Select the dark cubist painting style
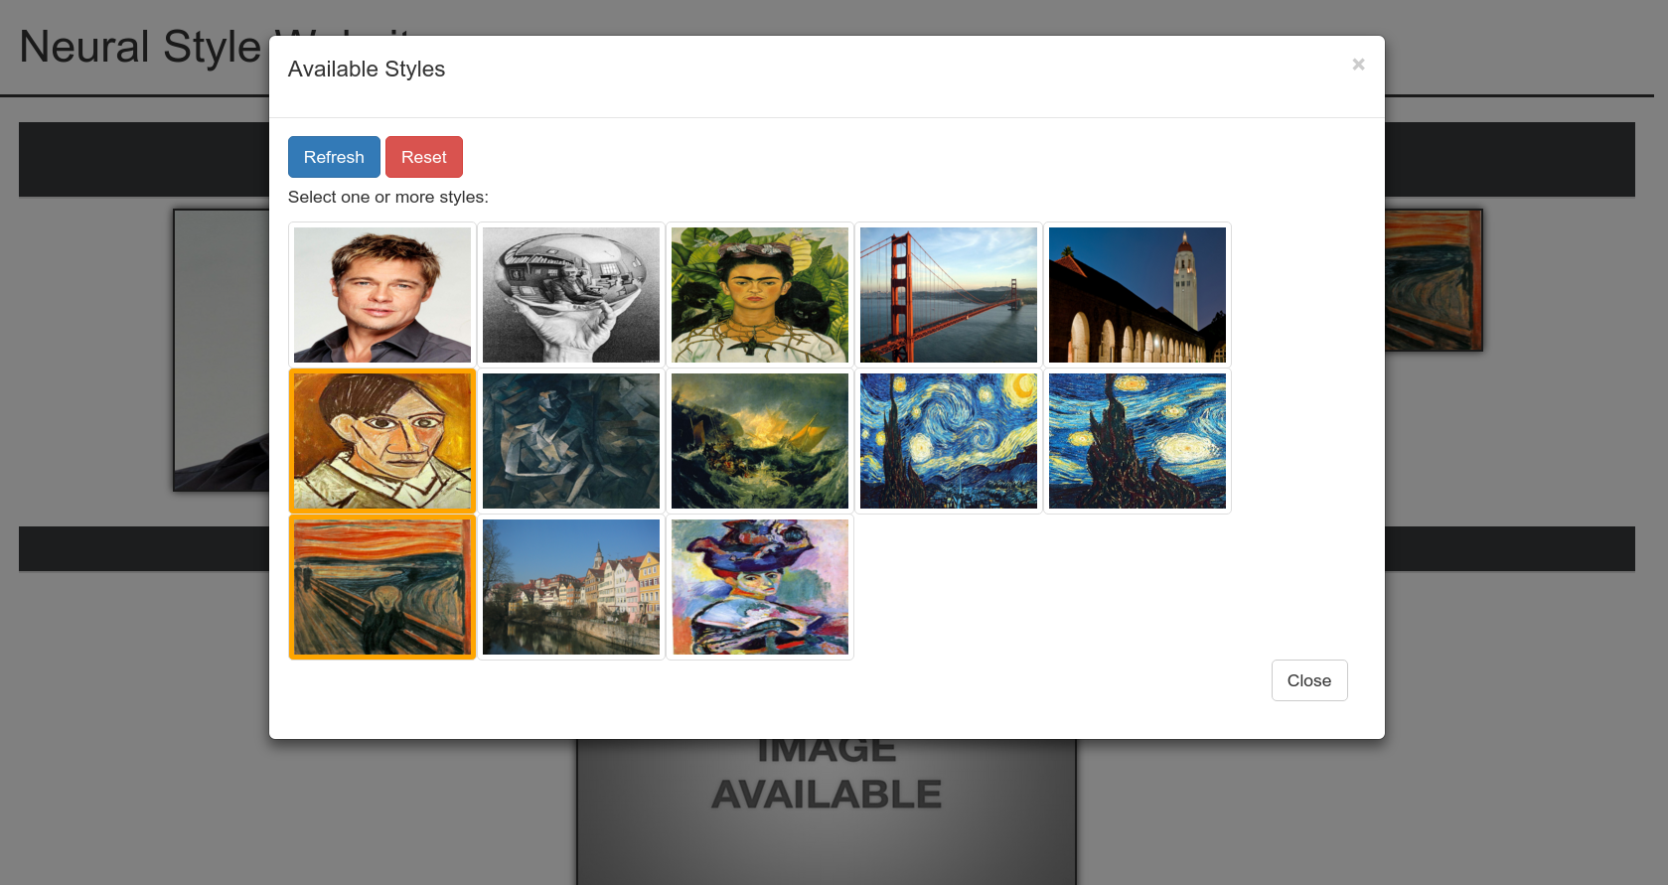Screen dimensions: 1668x885 tap(571, 441)
